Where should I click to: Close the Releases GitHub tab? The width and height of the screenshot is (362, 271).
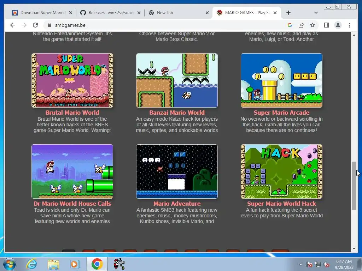click(139, 13)
